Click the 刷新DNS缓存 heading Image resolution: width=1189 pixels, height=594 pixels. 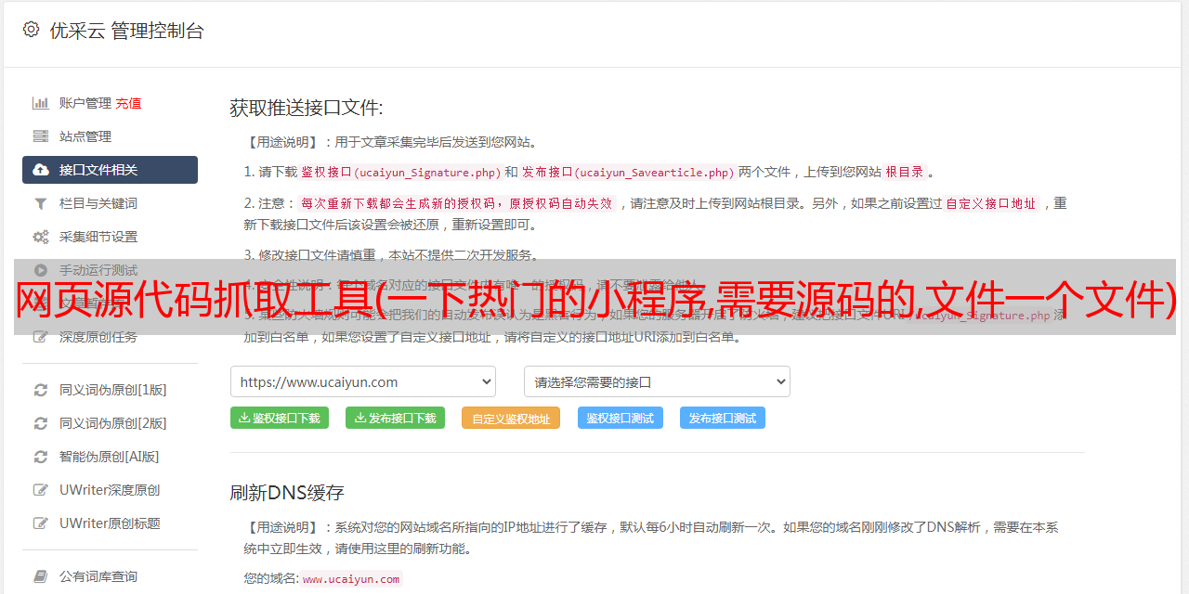pyautogui.click(x=287, y=492)
